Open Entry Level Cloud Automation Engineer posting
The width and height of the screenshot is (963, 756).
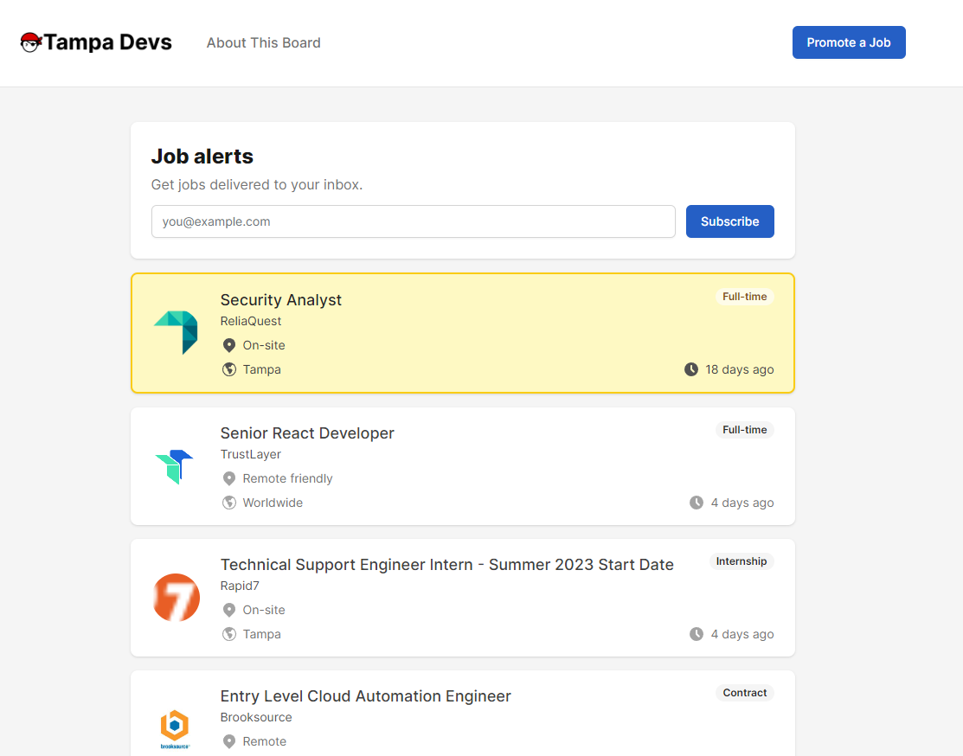(365, 696)
